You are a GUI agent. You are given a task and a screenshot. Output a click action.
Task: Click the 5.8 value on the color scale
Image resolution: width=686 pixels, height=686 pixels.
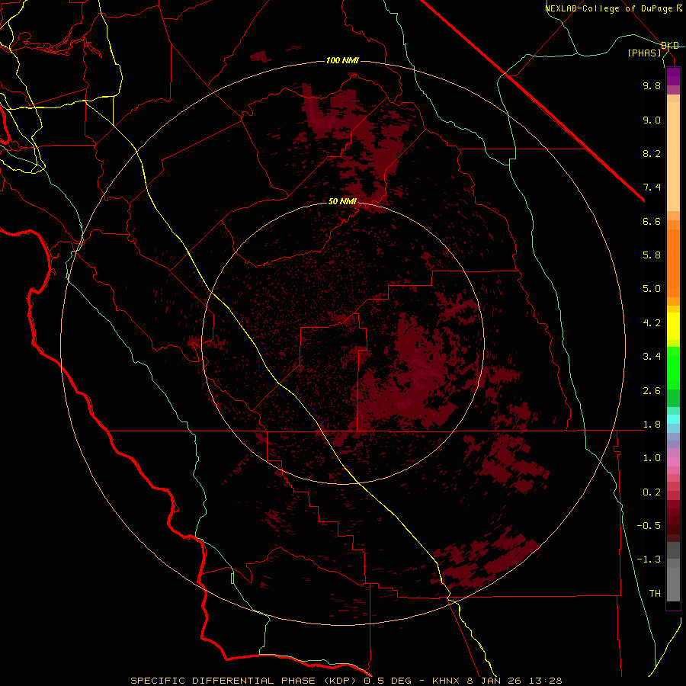coord(652,255)
